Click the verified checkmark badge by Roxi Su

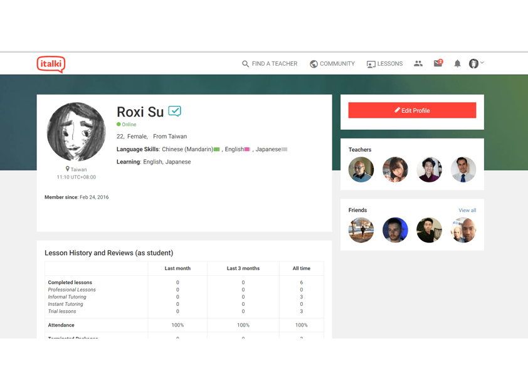175,111
